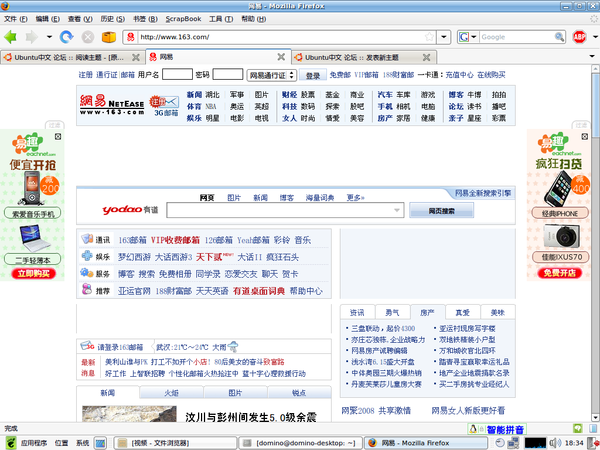The height and width of the screenshot is (450, 600).
Task: Click the page vertical scrollbar thumb
Action: click(595, 104)
